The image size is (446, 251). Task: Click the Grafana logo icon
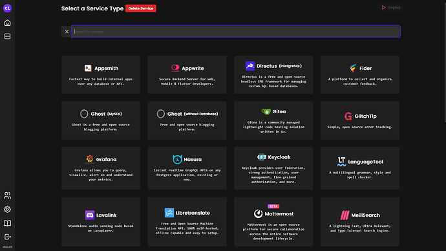(x=90, y=159)
